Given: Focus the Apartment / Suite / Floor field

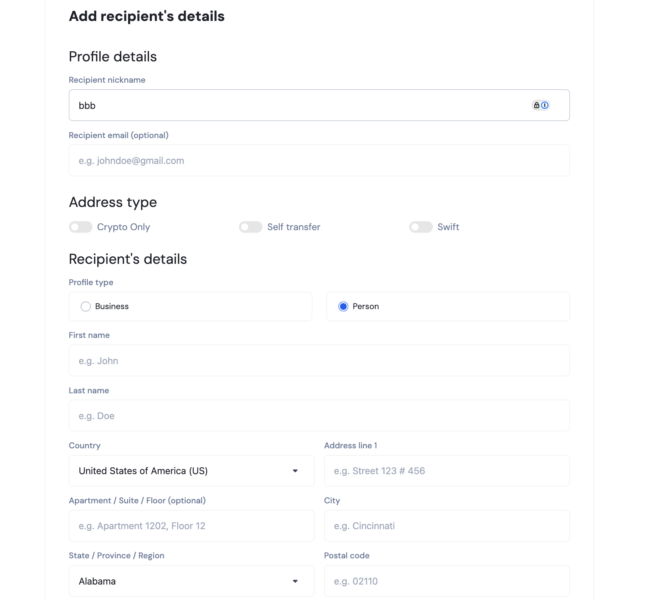Looking at the screenshot, I should coord(191,526).
